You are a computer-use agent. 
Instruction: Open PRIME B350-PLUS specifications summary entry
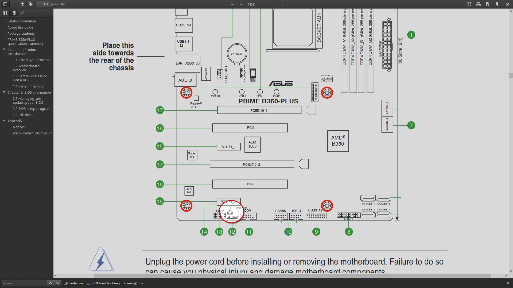pos(25,42)
